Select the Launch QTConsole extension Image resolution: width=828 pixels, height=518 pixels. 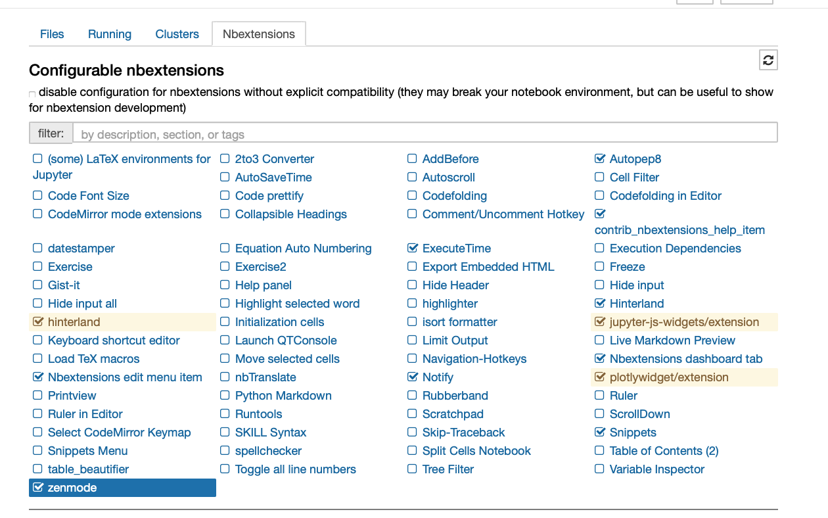point(286,341)
